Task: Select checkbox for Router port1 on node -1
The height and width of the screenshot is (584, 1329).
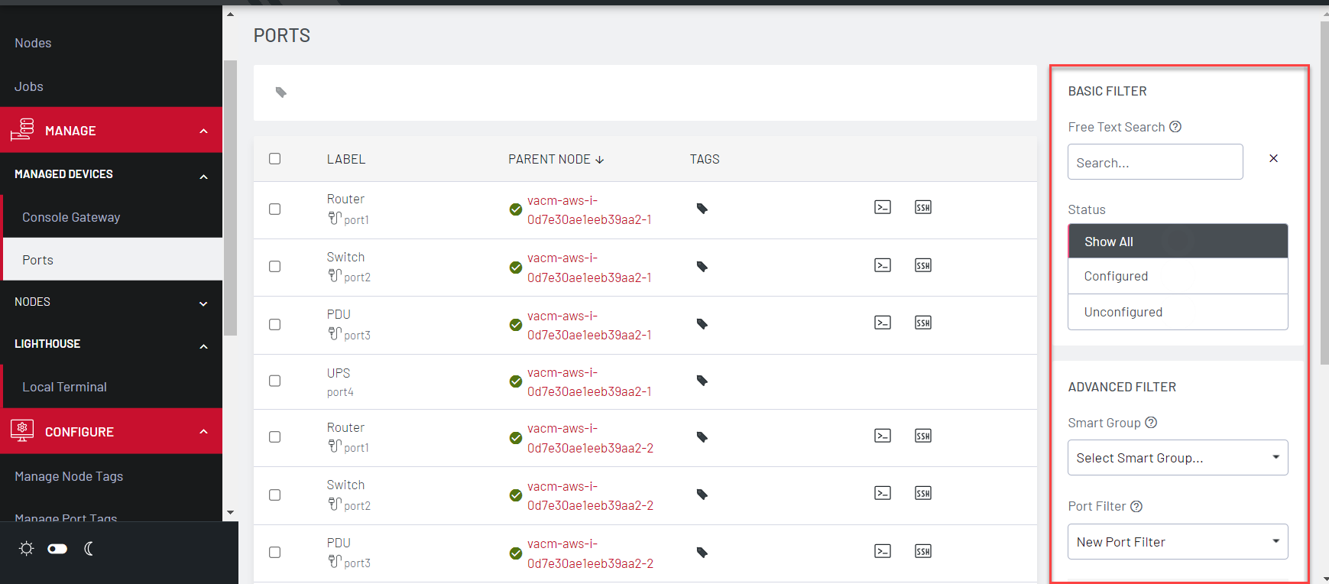Action: (274, 209)
